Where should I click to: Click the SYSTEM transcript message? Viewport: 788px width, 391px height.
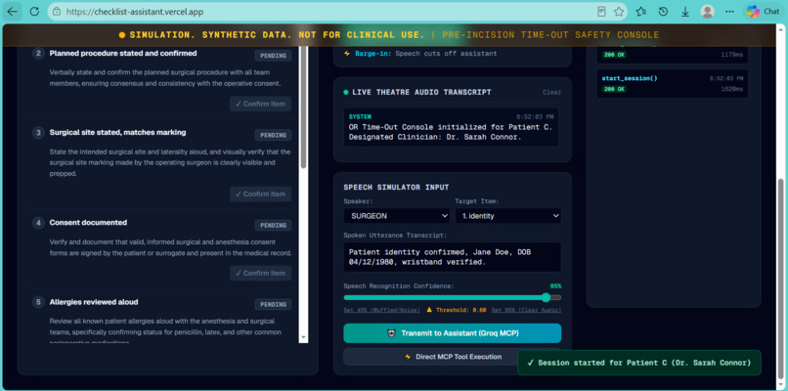click(452, 127)
